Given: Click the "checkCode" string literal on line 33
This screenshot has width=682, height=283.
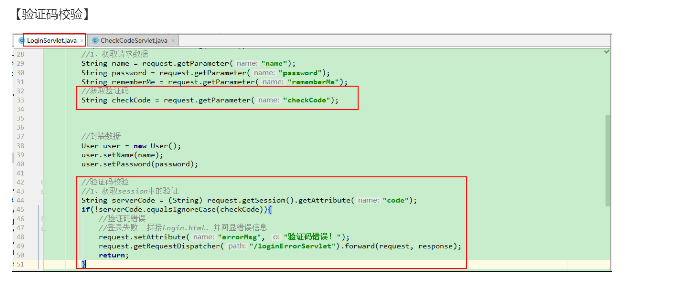Looking at the screenshot, I should point(307,100).
